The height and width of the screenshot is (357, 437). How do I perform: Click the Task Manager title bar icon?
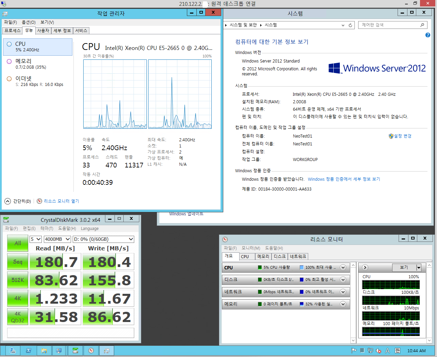[x=5, y=14]
